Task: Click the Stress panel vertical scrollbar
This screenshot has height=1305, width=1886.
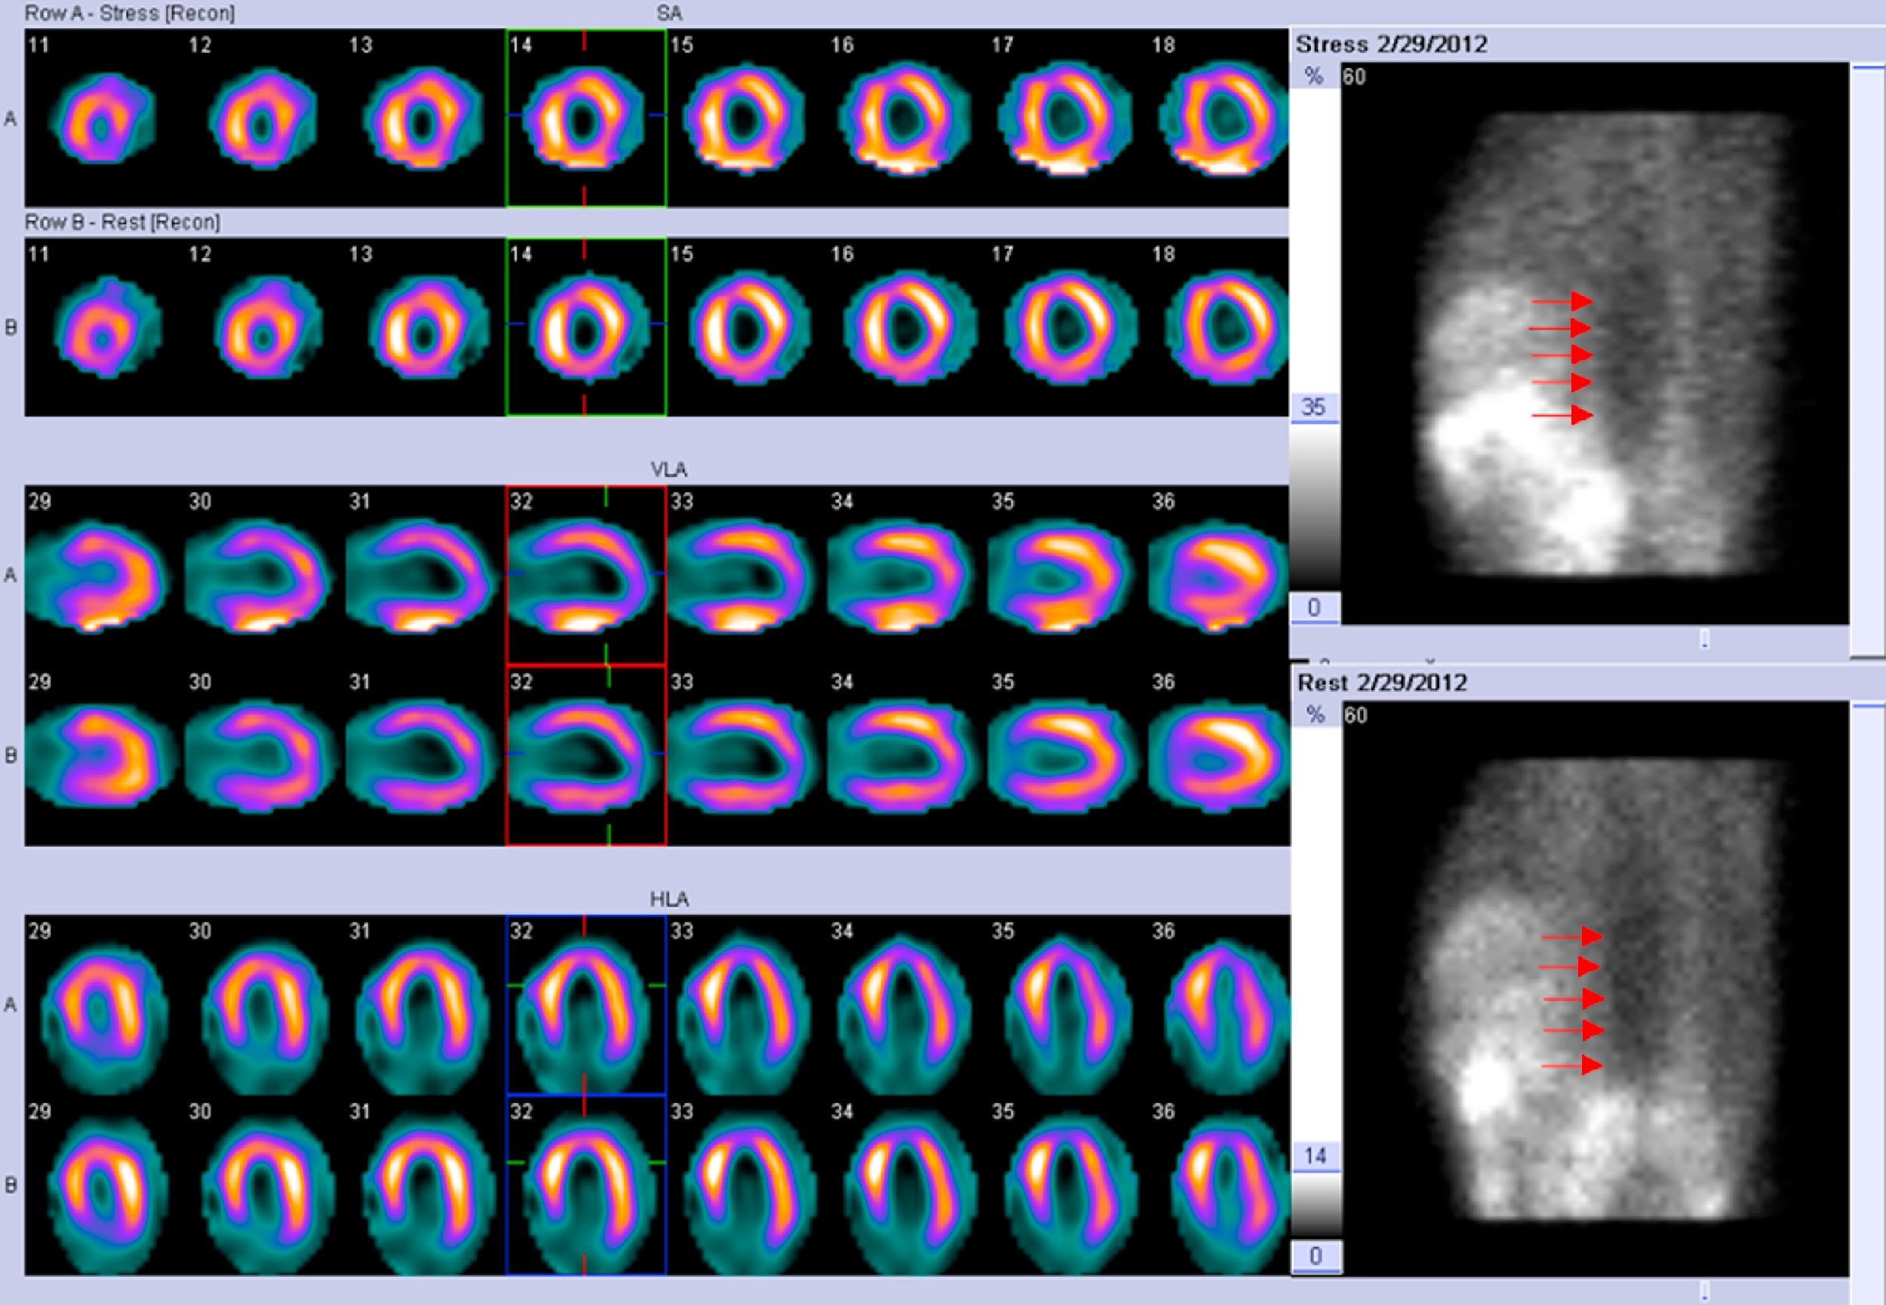Action: 1867,360
